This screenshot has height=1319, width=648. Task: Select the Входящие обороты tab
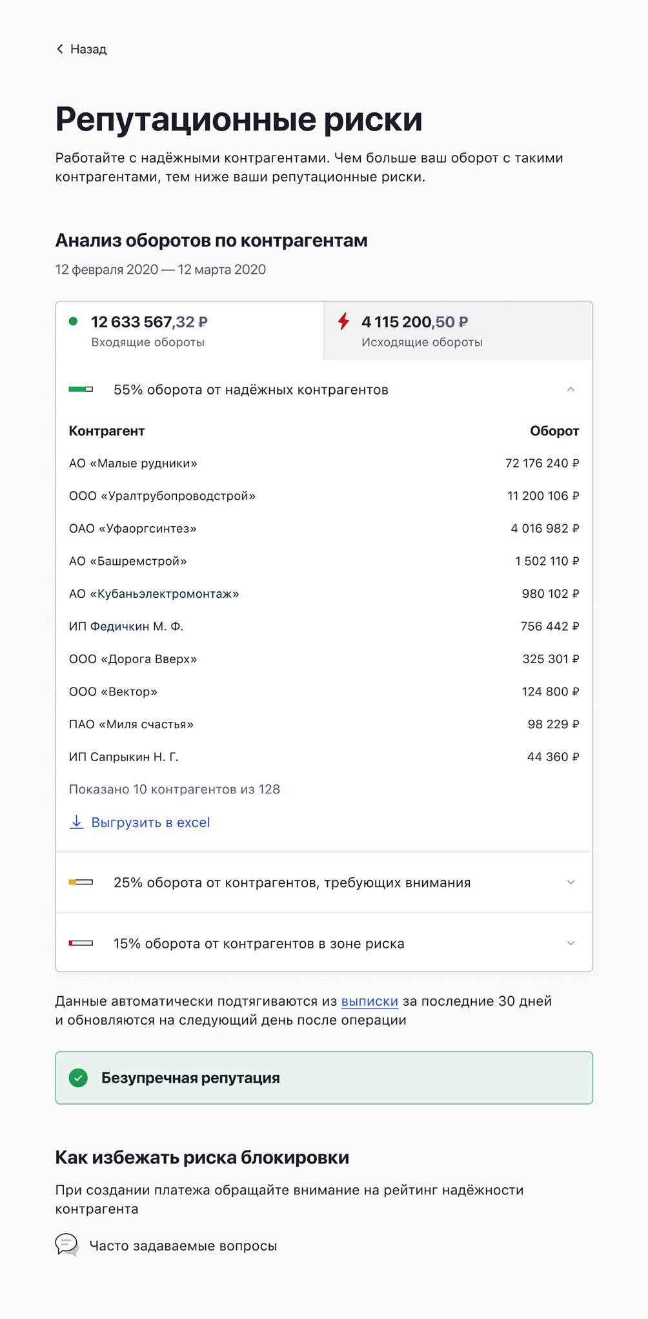pyautogui.click(x=187, y=331)
